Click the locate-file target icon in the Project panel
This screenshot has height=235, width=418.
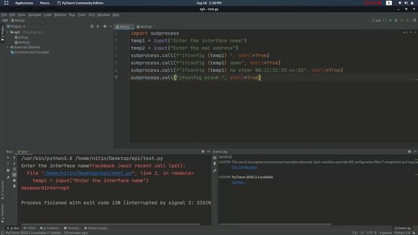tap(92, 26)
